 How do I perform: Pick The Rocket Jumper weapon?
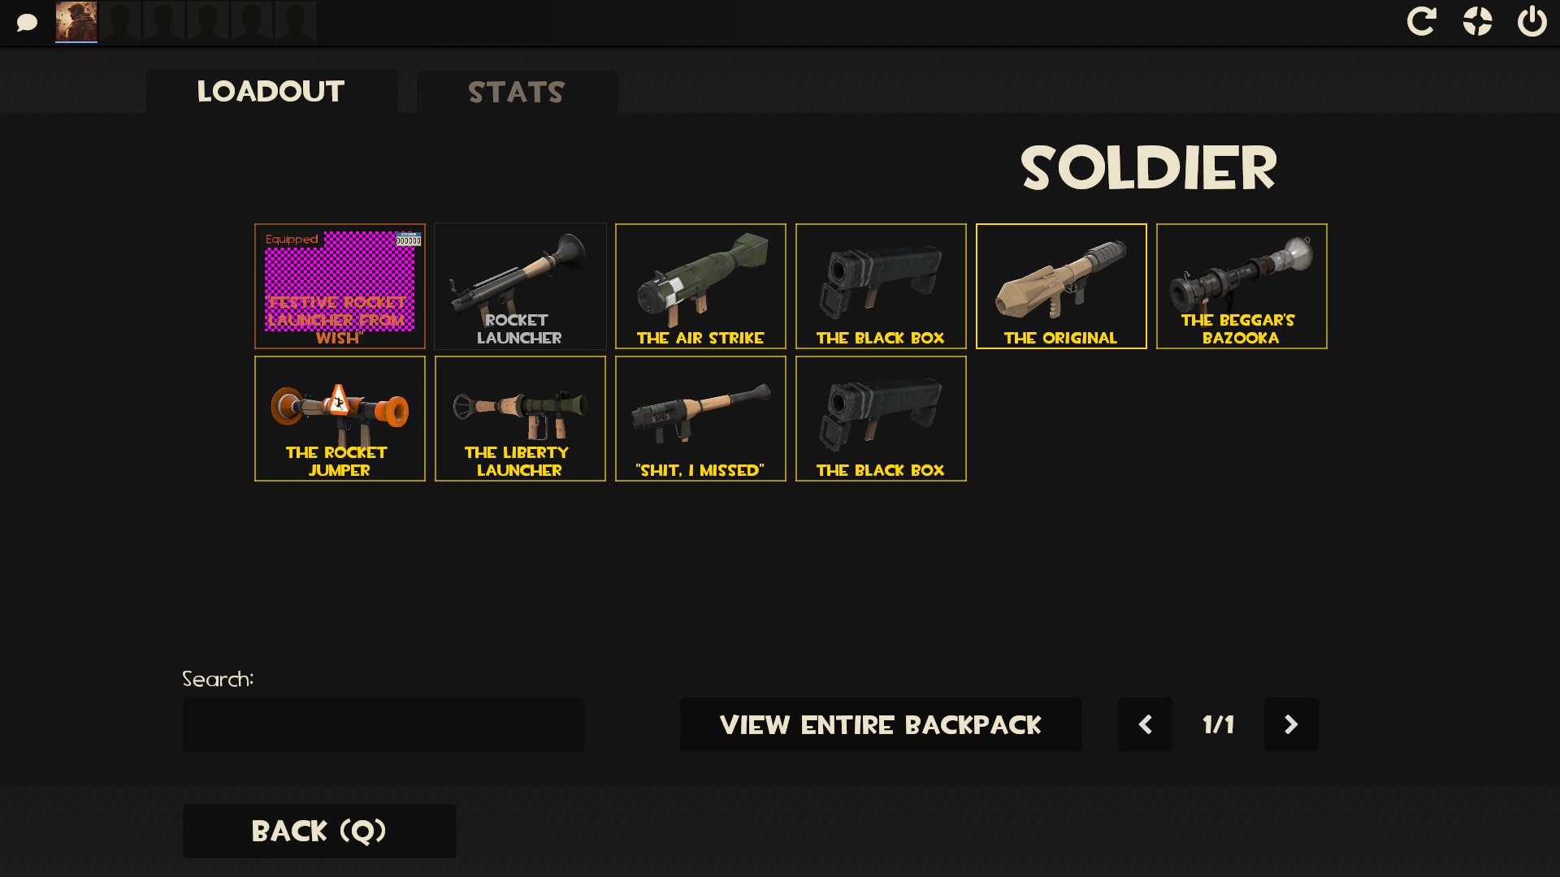(x=340, y=418)
